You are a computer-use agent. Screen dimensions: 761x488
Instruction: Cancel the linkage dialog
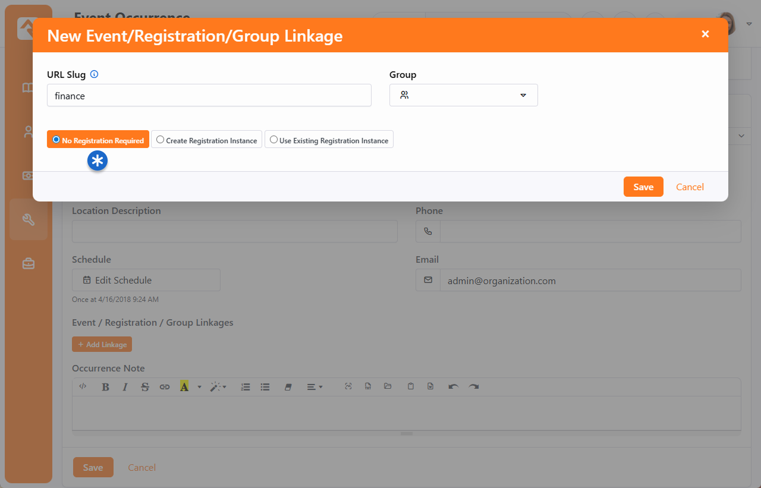pyautogui.click(x=690, y=187)
